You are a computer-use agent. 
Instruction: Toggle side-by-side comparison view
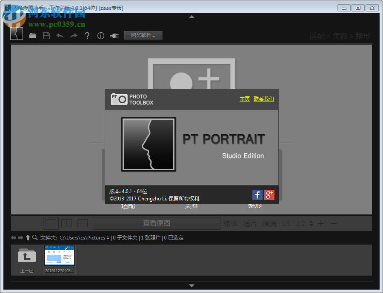click(x=66, y=223)
